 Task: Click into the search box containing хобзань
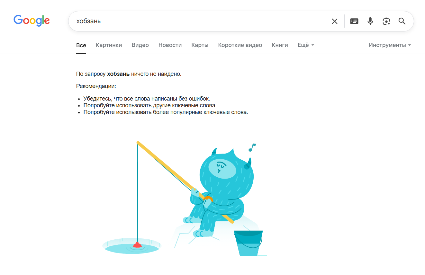(x=199, y=21)
